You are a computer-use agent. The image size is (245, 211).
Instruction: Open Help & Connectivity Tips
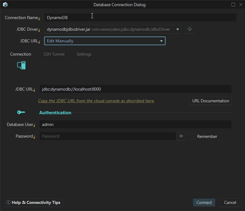point(33,202)
